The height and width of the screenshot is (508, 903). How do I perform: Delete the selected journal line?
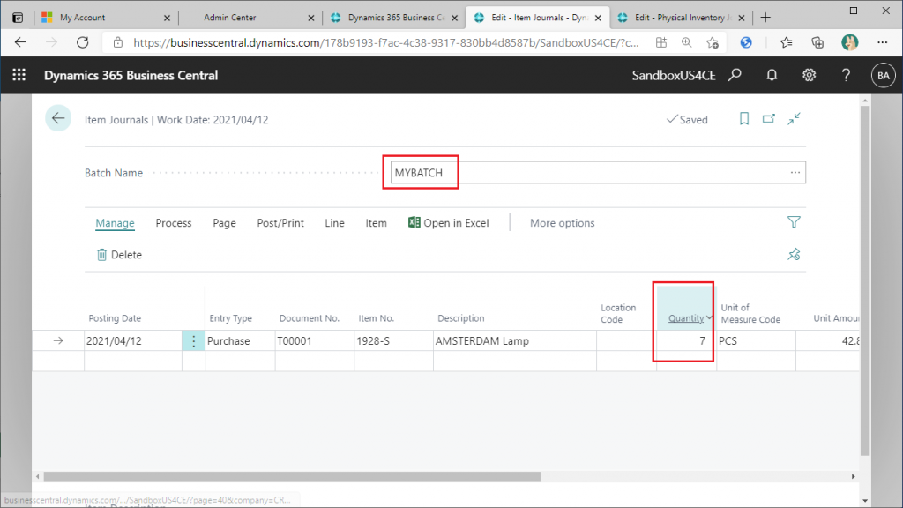pos(119,255)
